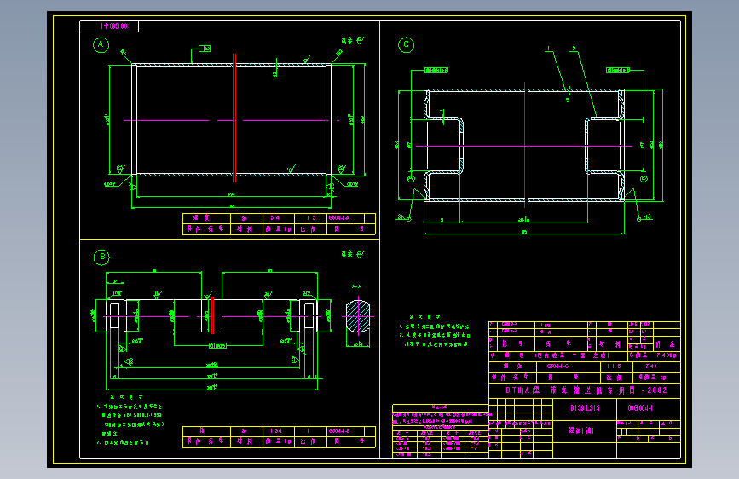Click leader callout number 2 in view C
This screenshot has height=479, width=739.
pos(574,49)
